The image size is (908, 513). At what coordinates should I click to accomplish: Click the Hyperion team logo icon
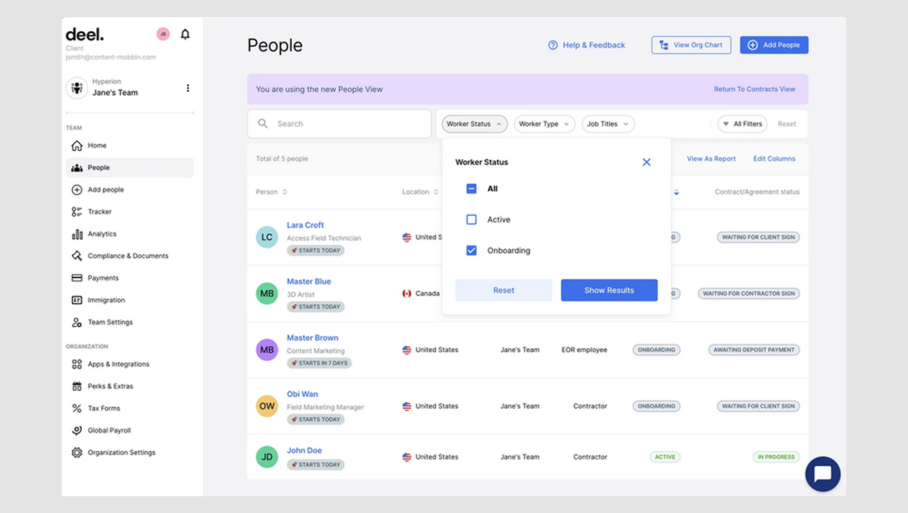pyautogui.click(x=77, y=88)
